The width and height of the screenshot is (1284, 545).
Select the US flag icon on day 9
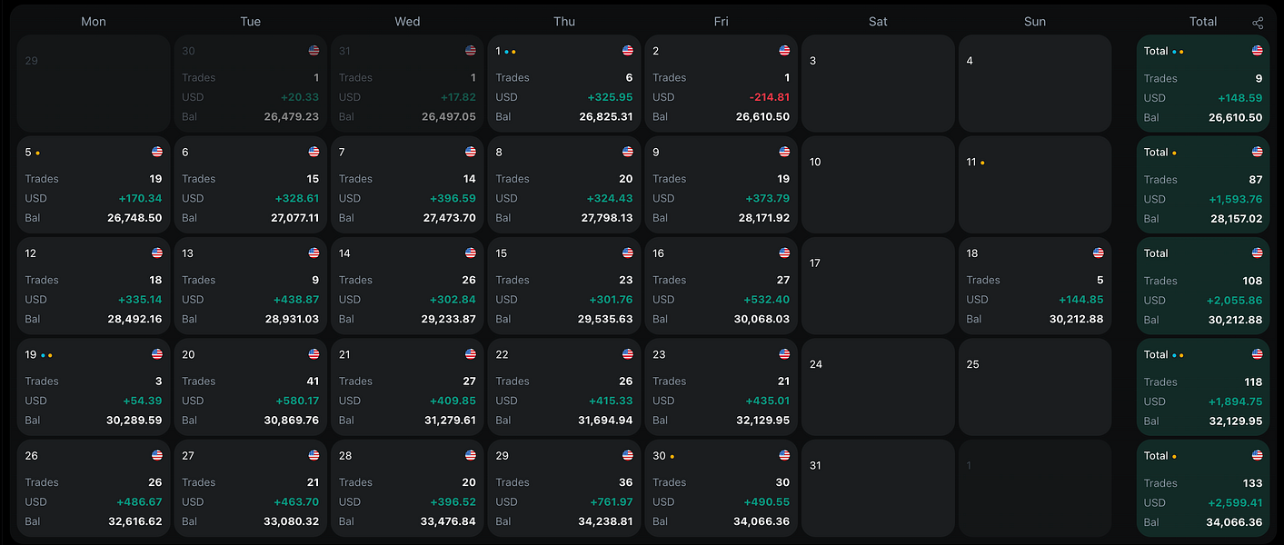click(784, 151)
